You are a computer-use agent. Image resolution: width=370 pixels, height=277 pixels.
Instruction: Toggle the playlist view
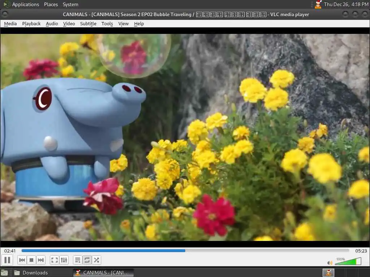pos(78,260)
